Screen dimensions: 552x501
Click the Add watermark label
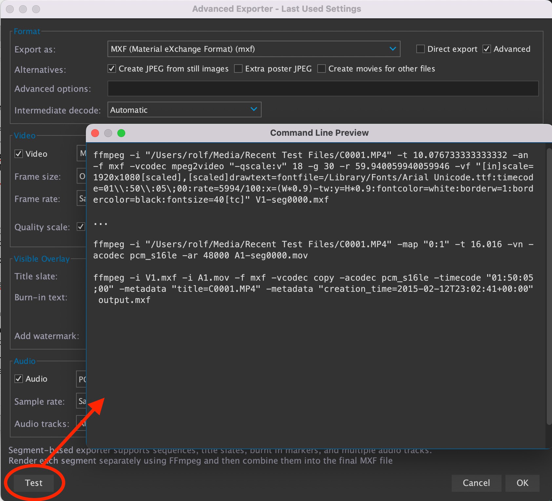(x=47, y=336)
